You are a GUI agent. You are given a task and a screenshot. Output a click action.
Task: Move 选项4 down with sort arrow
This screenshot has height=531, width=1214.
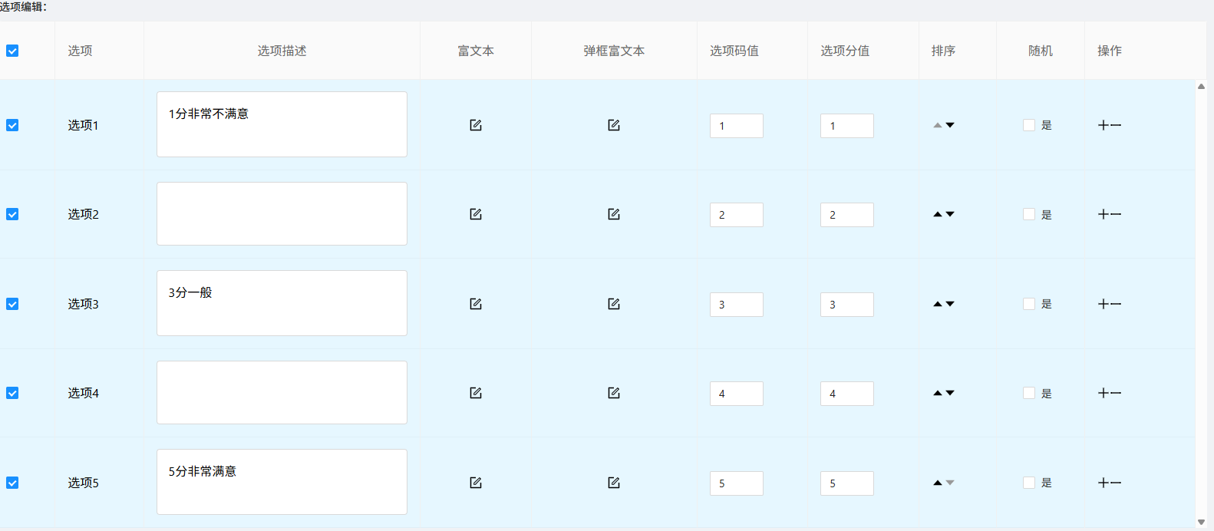[x=950, y=393]
